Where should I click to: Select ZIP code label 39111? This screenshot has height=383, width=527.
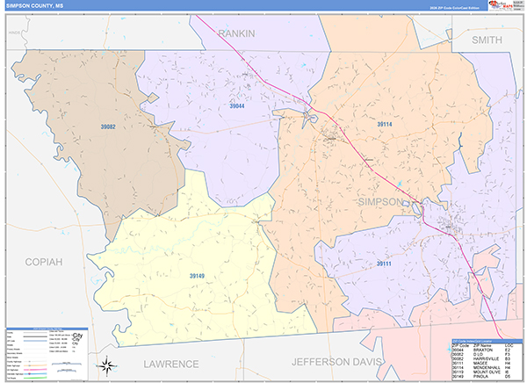tap(384, 264)
